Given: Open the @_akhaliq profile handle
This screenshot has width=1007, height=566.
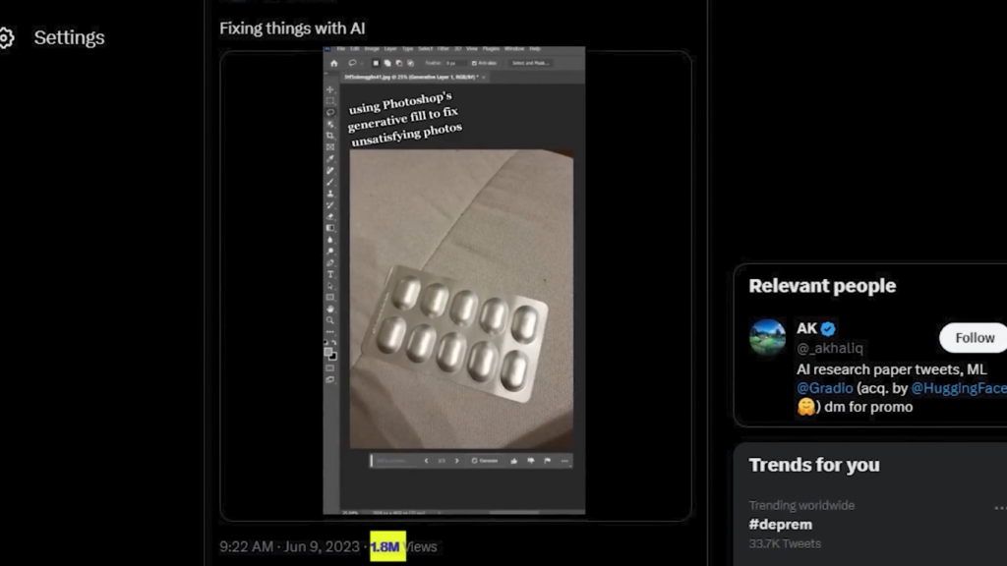Looking at the screenshot, I should tap(830, 349).
